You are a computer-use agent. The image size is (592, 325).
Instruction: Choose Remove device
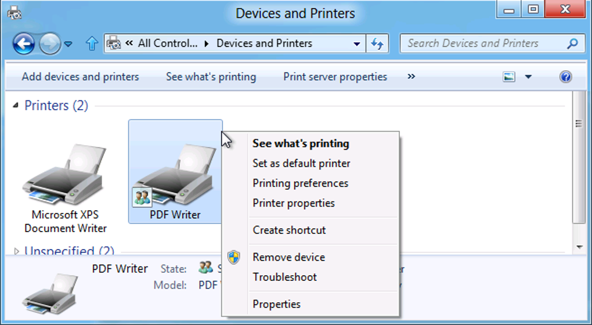[289, 257]
